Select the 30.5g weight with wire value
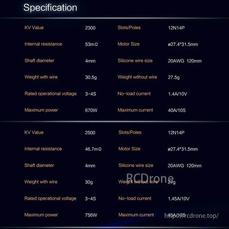The height and width of the screenshot is (229, 229). (x=90, y=77)
